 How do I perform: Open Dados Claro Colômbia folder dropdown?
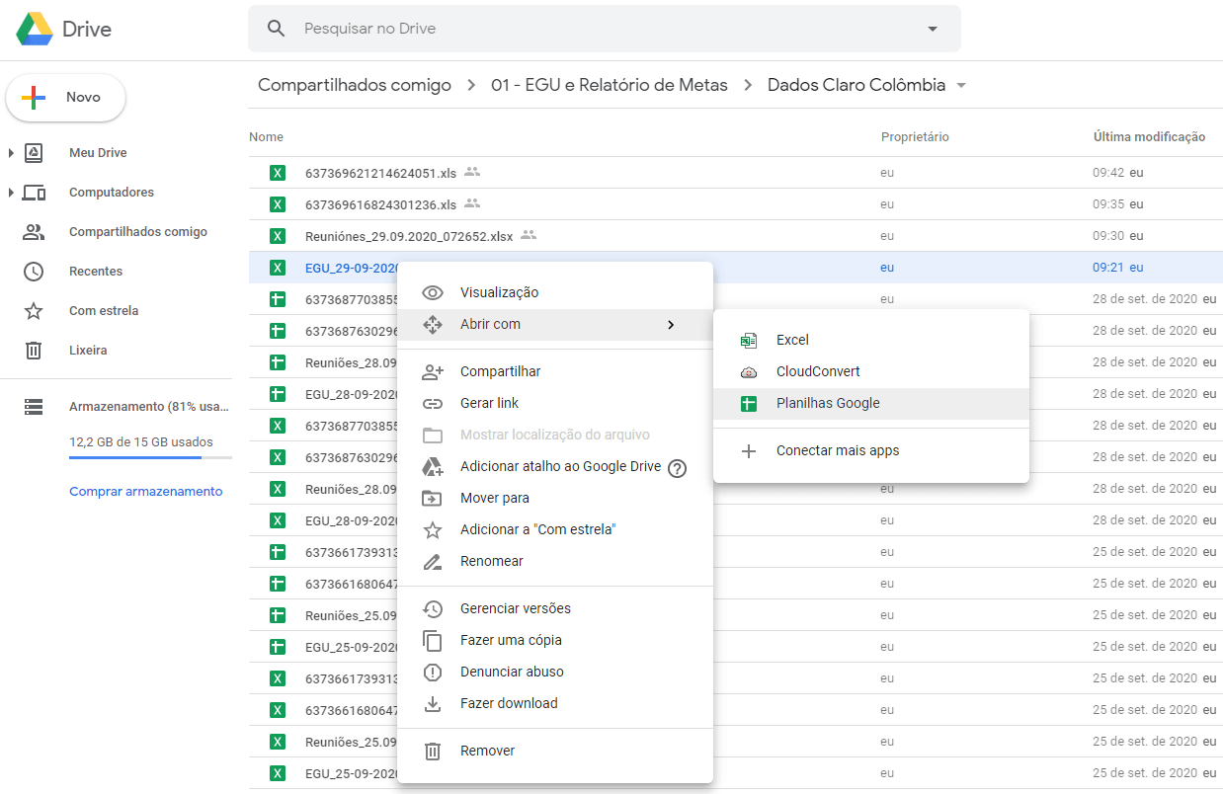tap(961, 85)
